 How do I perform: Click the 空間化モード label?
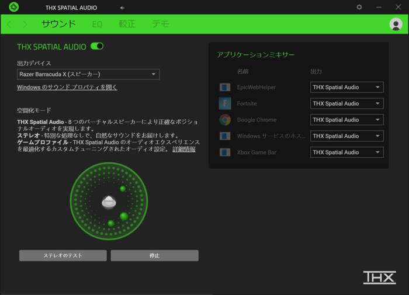[x=34, y=110]
